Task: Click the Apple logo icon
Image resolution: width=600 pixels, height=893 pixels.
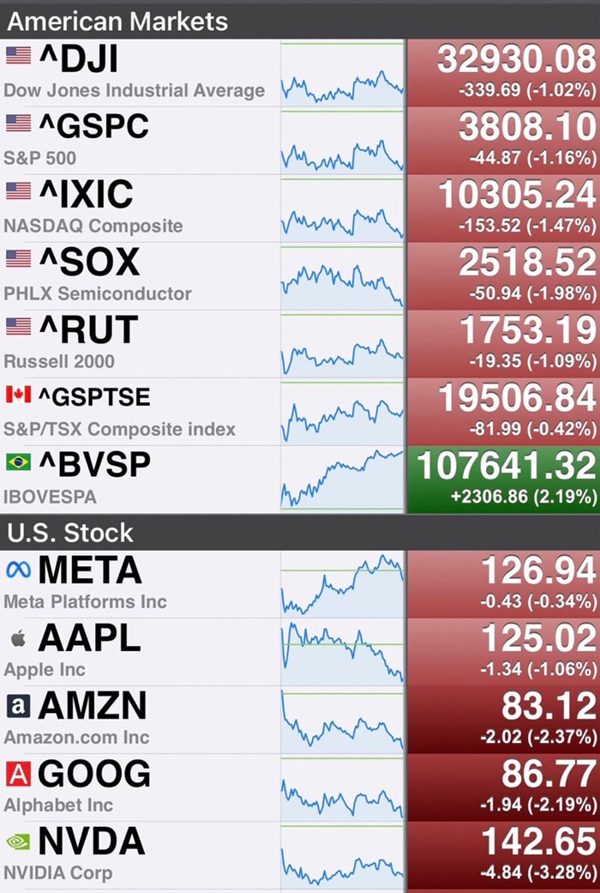Action: (x=18, y=638)
